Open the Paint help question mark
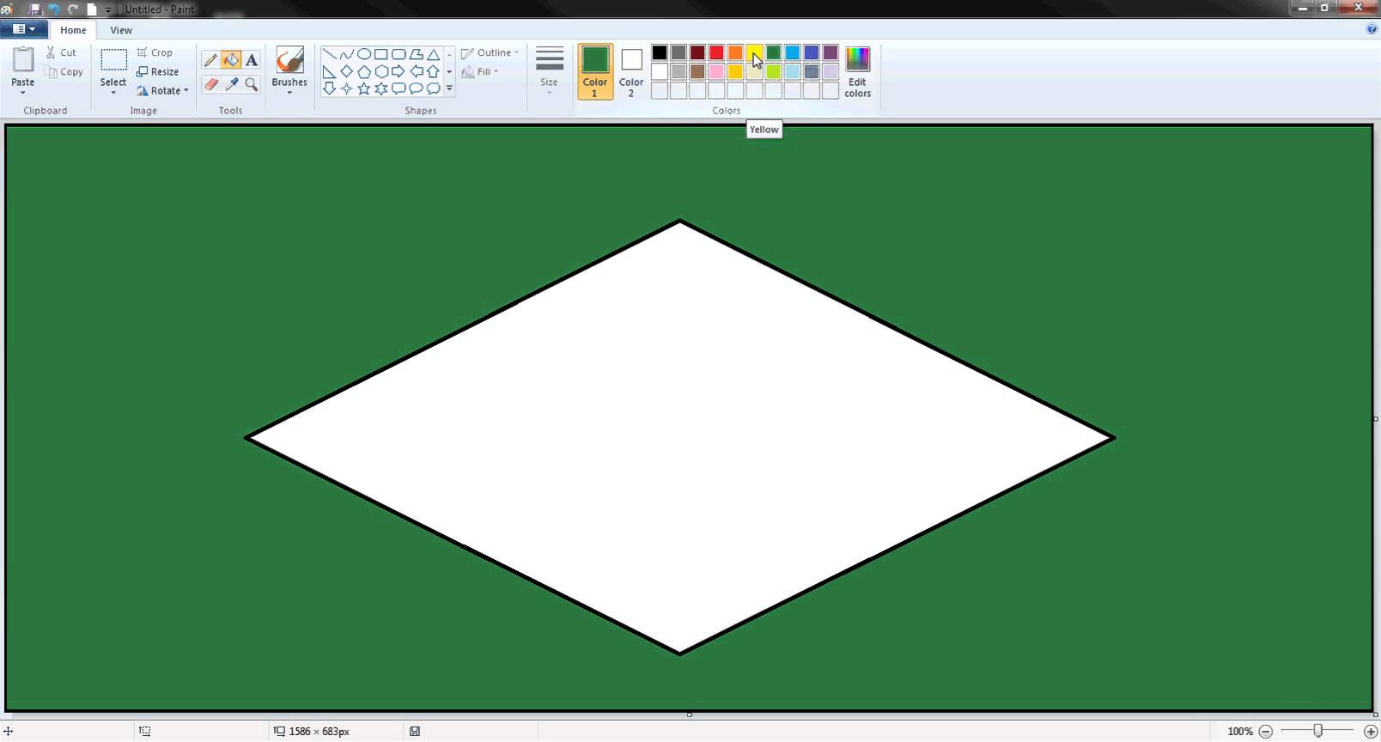Image resolution: width=1381 pixels, height=742 pixels. pyautogui.click(x=1372, y=29)
